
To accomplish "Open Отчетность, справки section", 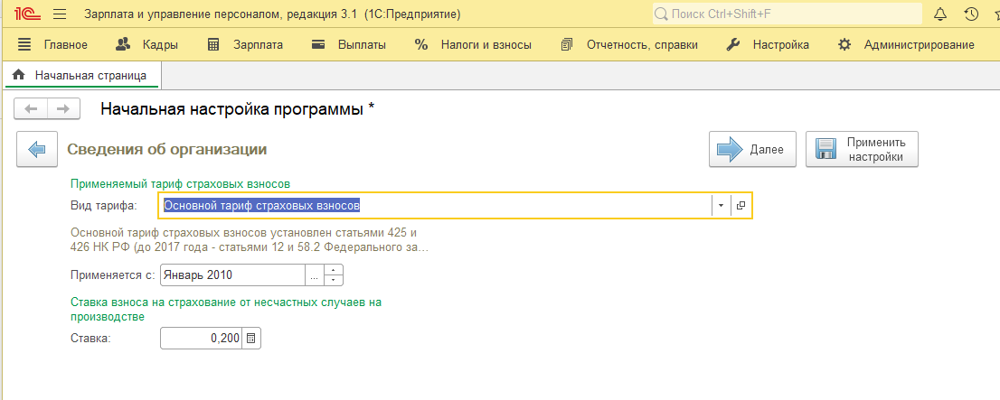I will point(628,44).
